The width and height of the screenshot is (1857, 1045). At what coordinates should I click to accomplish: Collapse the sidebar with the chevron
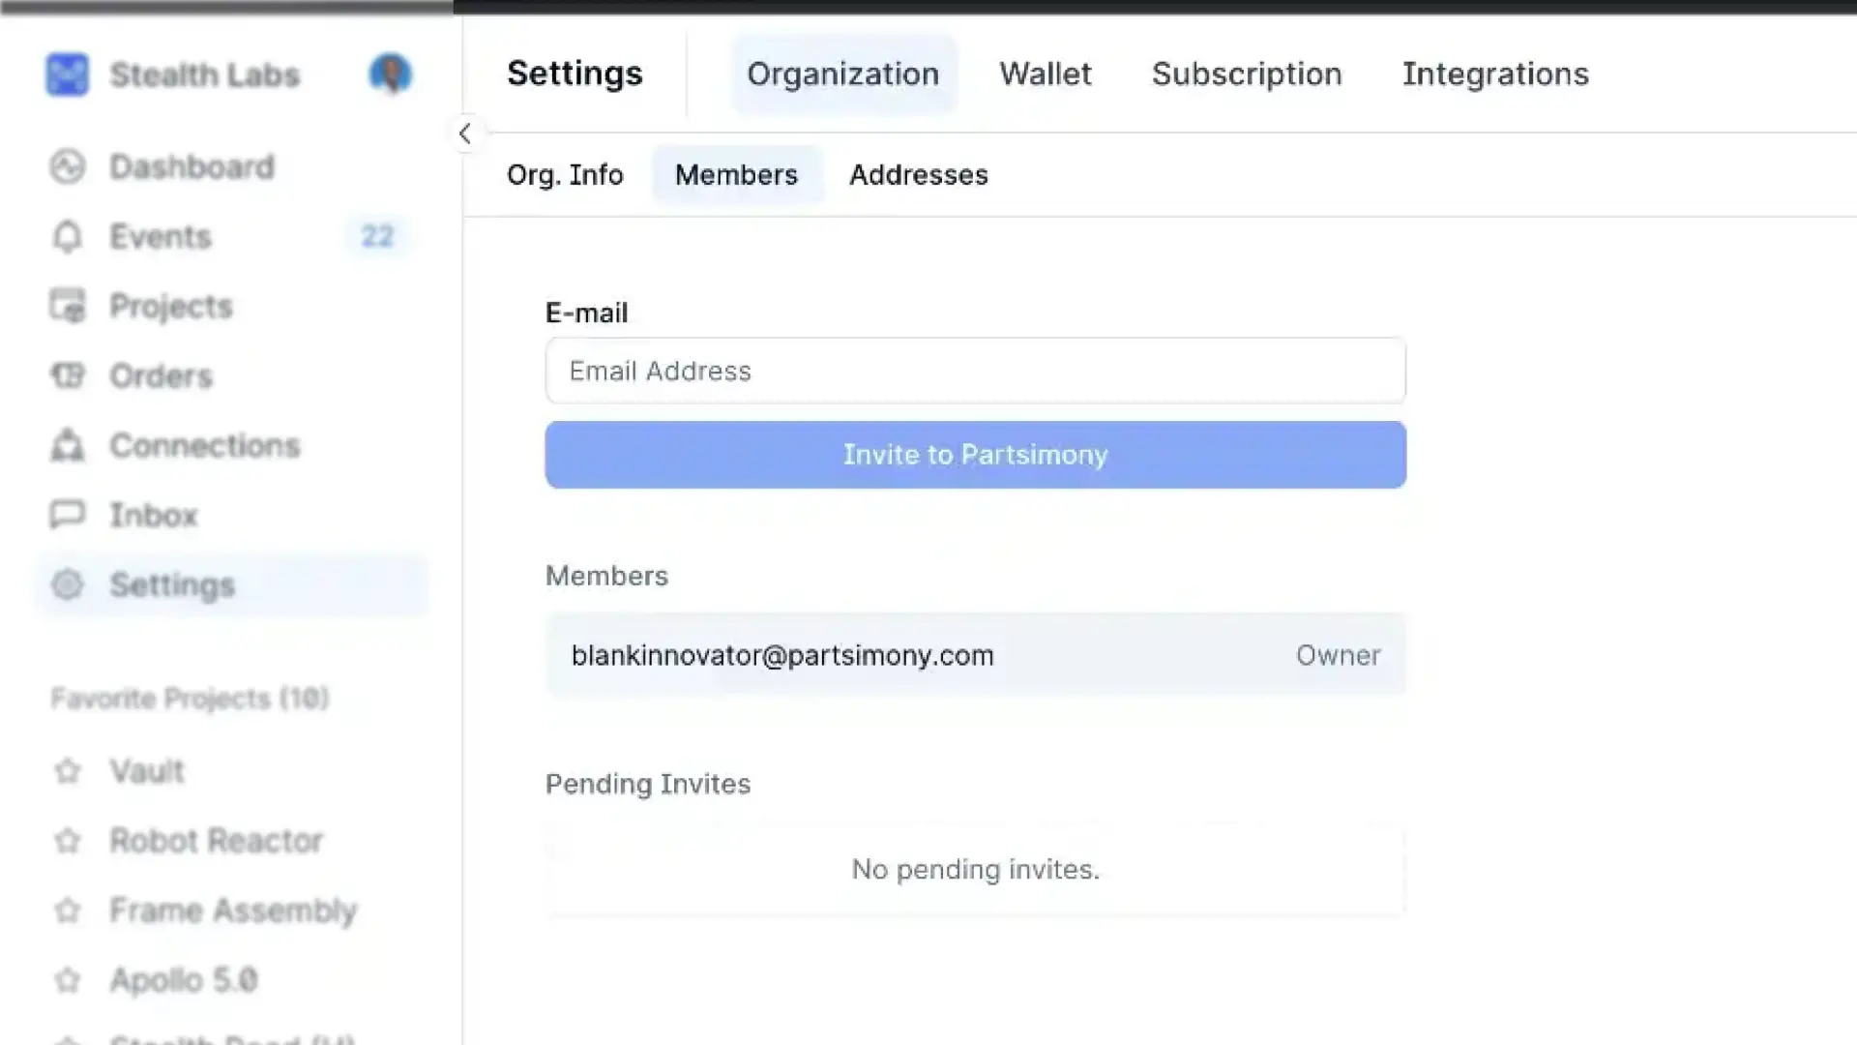(x=465, y=134)
